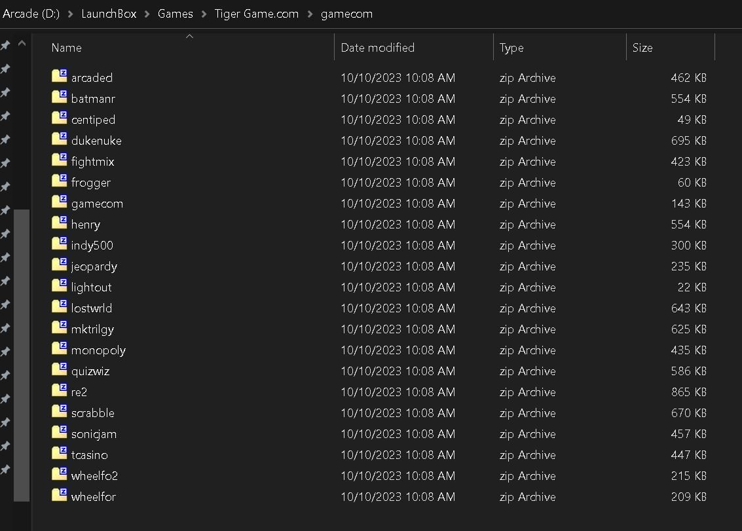Open the arcadecl zip archive icon
Image resolution: width=742 pixels, height=531 pixels.
[59, 76]
